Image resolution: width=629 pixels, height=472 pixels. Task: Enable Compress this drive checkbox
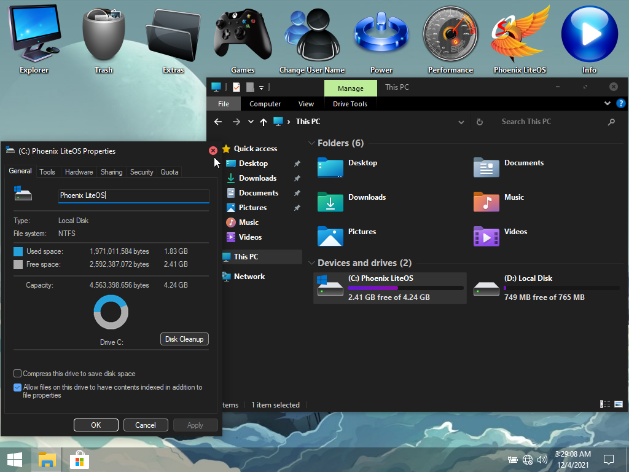(17, 374)
